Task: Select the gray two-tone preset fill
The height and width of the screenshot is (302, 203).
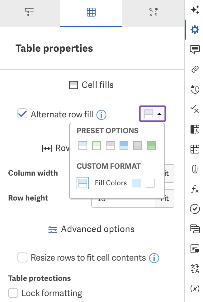Action: point(138,146)
